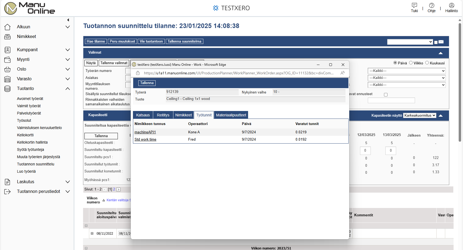Click the main page vertical scrollbar
The width and height of the screenshot is (463, 250).
[460, 82]
